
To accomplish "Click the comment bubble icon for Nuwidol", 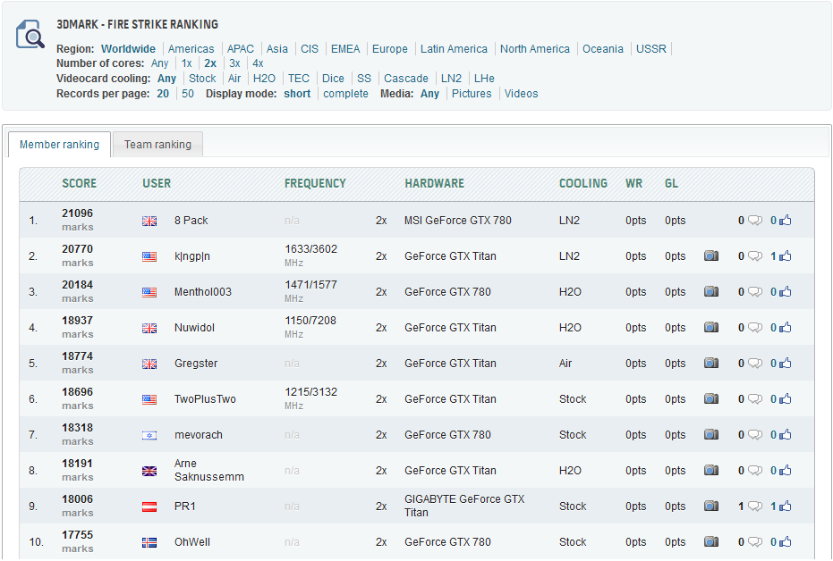I will [x=755, y=328].
